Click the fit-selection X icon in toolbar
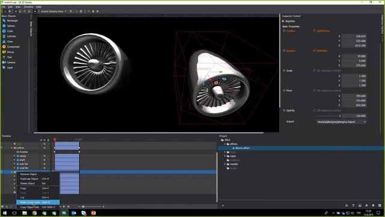The width and height of the screenshot is (385, 217). [71, 11]
